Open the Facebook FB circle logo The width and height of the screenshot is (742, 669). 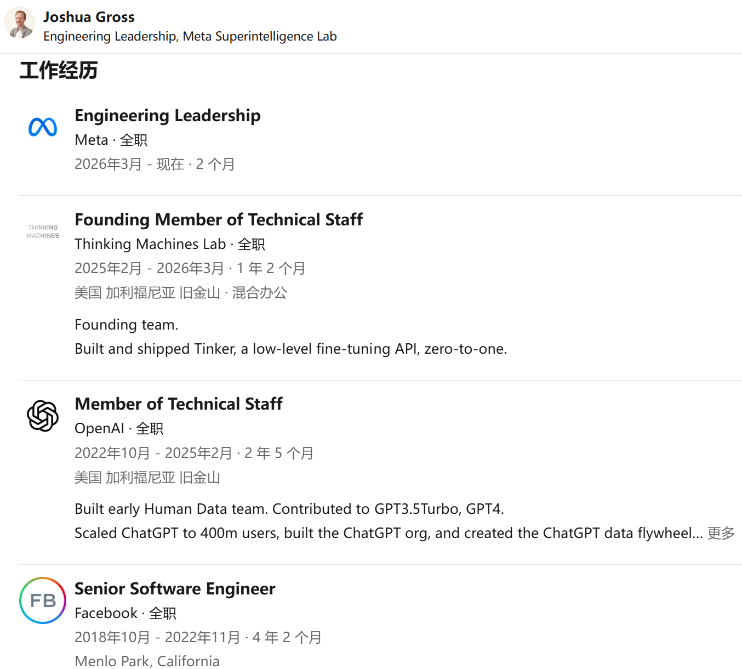[43, 600]
